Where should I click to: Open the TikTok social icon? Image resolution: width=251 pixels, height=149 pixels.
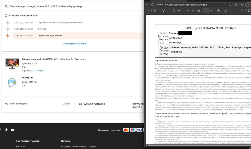(x=6, y=130)
